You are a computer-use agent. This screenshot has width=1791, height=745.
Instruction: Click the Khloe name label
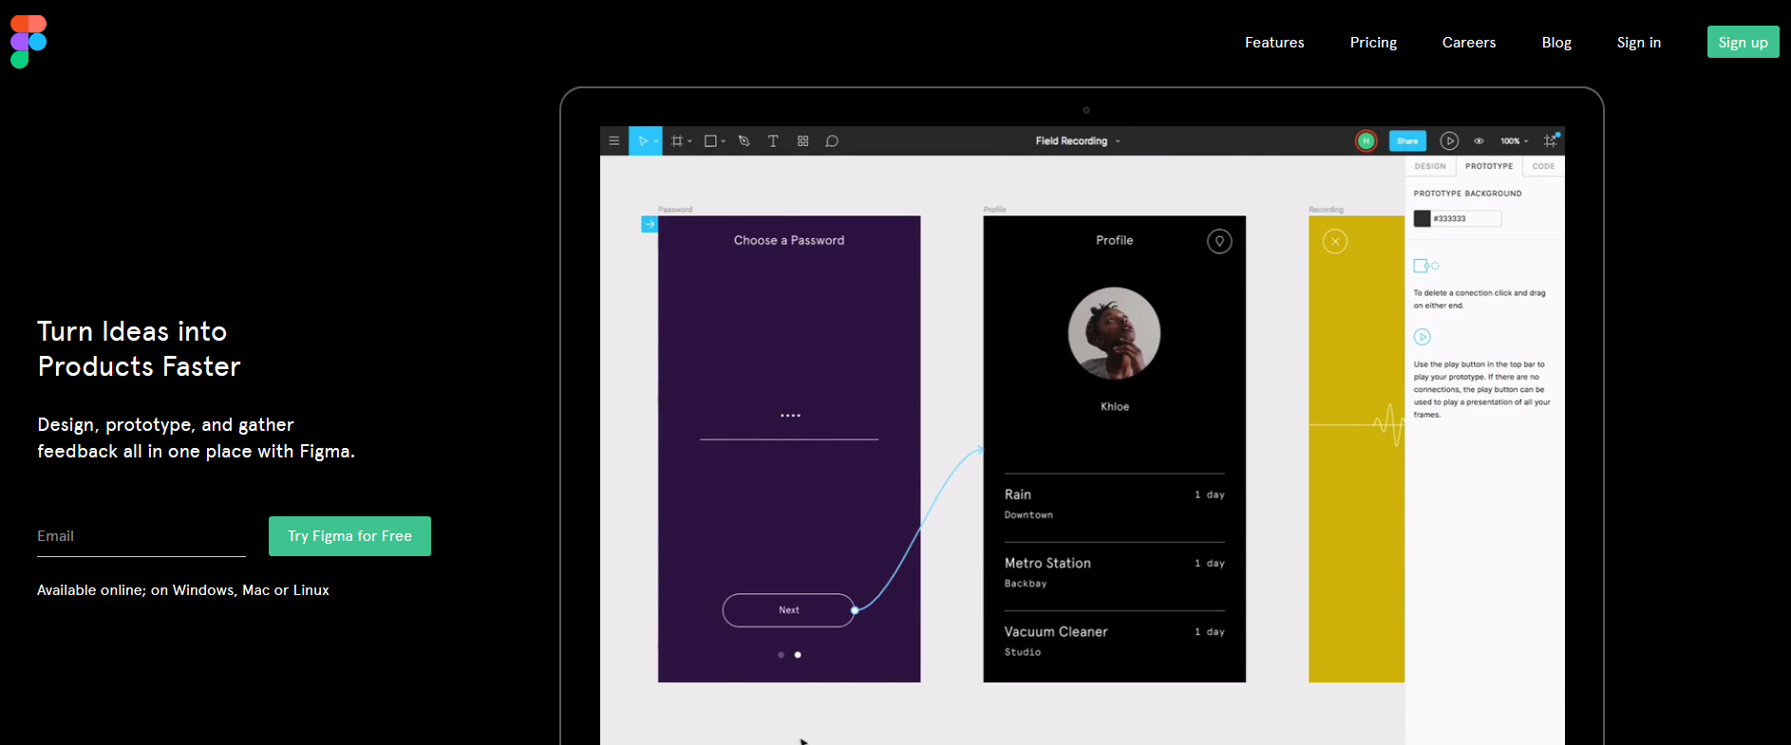(x=1115, y=407)
